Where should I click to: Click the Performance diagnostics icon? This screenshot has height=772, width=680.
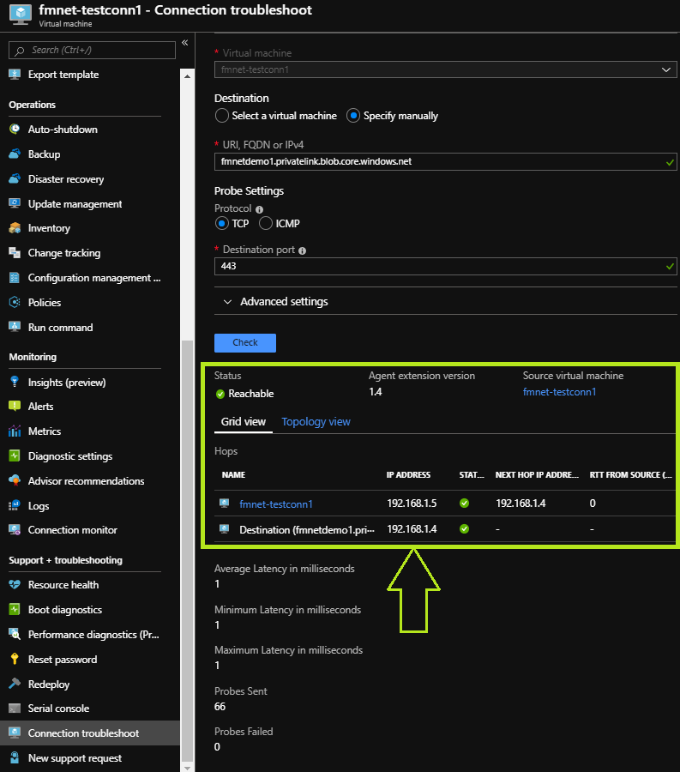[x=15, y=634]
